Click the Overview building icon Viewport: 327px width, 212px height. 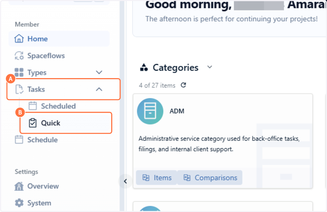coord(19,186)
